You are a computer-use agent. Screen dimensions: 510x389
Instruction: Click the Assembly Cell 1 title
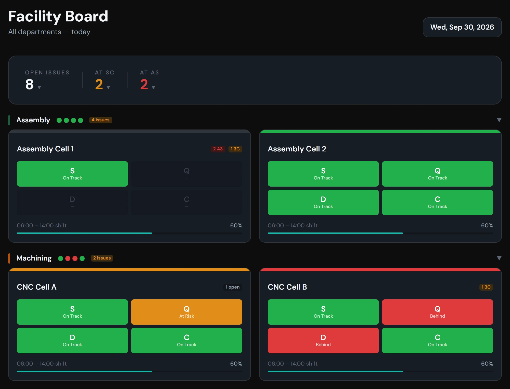coord(45,149)
